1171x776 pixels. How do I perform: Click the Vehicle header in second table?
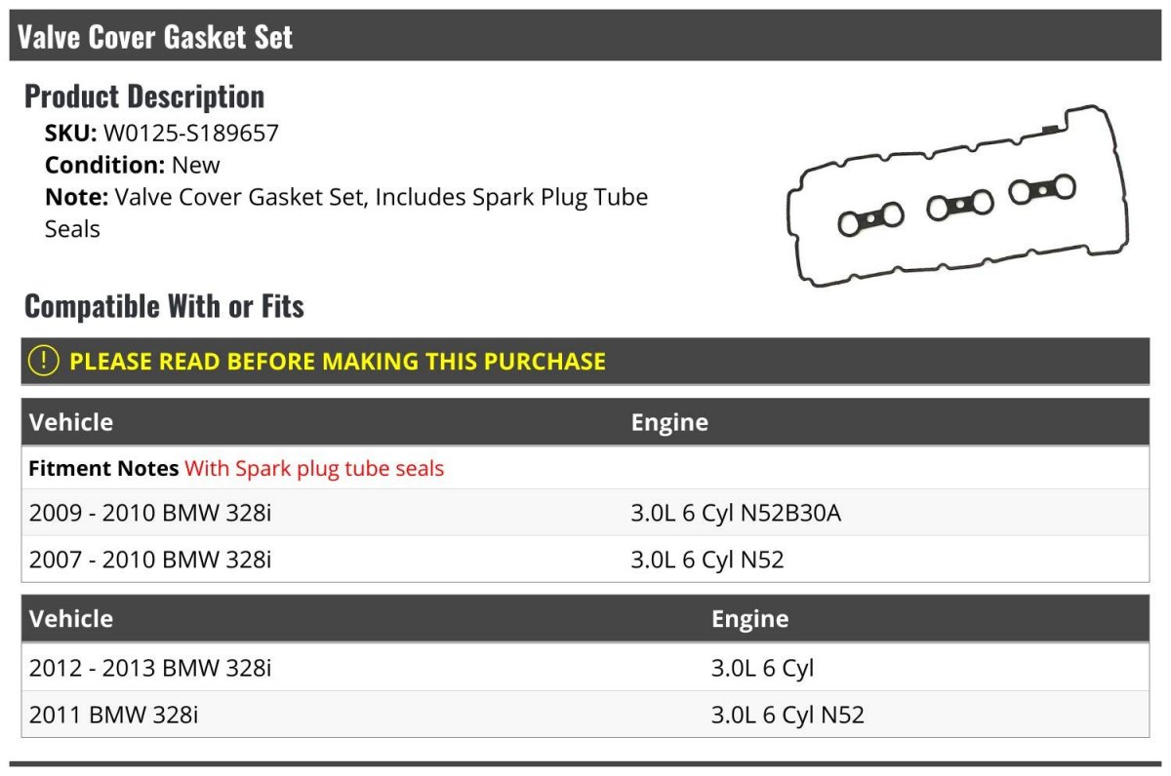(71, 619)
